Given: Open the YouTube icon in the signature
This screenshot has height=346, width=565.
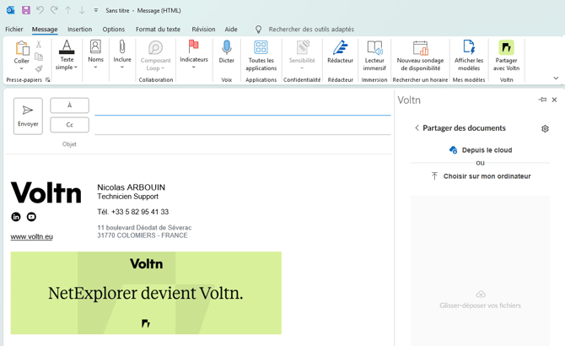Looking at the screenshot, I should [31, 217].
